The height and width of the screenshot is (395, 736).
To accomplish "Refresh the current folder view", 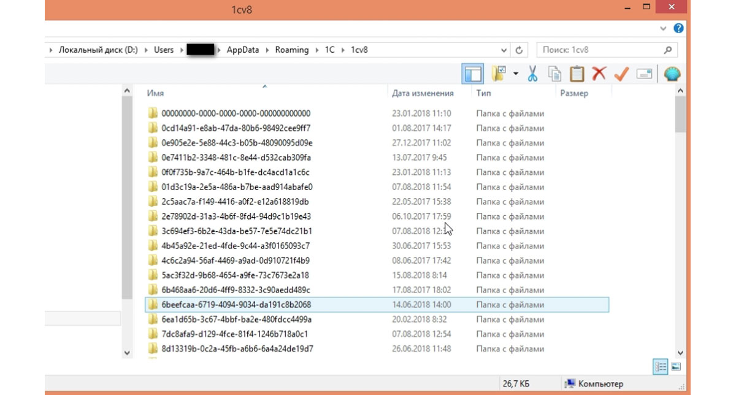I will point(519,50).
